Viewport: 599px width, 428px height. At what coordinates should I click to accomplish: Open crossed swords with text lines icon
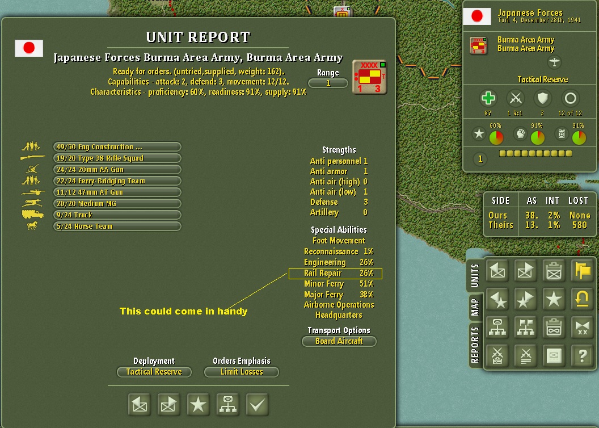tap(526, 356)
